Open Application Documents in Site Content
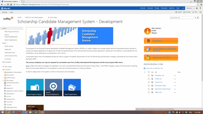Image resolution: width=203 pixels, height=114 pixels. (x=14, y=72)
